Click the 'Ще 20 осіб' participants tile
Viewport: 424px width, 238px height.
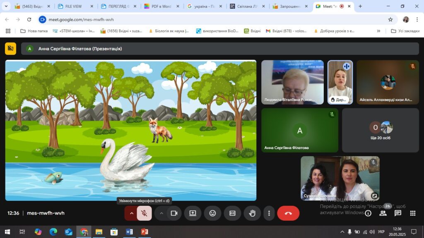[381, 130]
